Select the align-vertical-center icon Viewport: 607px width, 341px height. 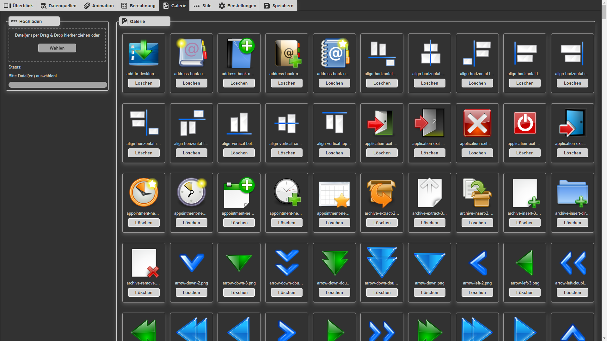pyautogui.click(x=286, y=123)
